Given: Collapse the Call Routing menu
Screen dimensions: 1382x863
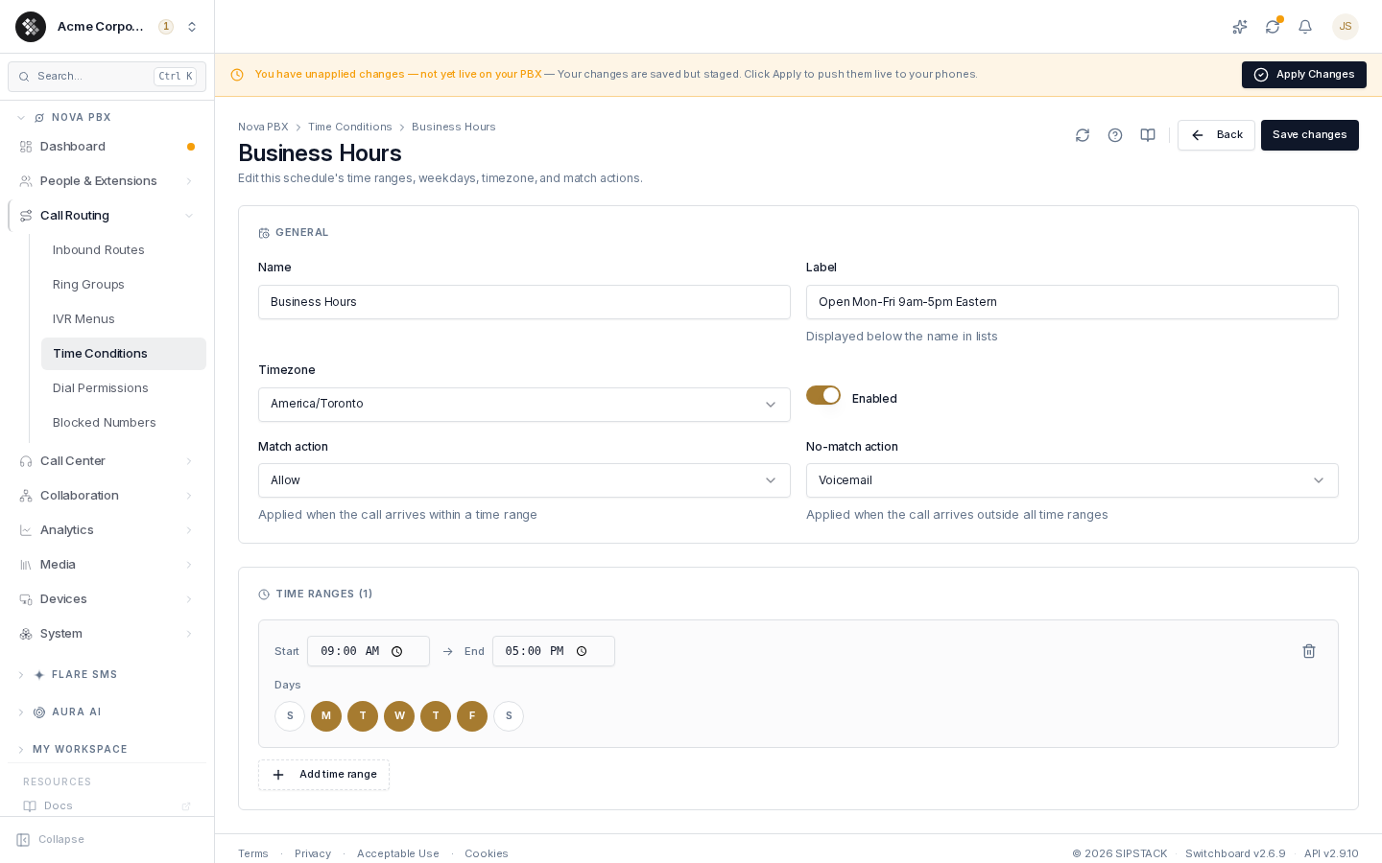Looking at the screenshot, I should 107,216.
